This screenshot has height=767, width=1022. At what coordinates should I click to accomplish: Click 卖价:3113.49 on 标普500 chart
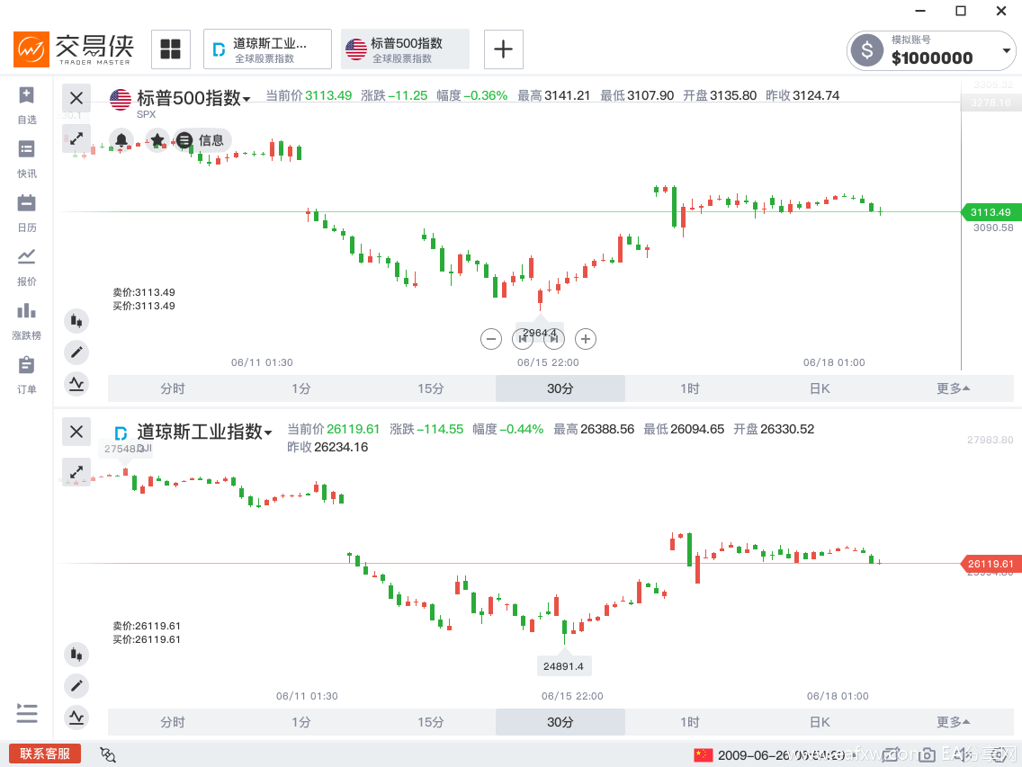(x=144, y=292)
